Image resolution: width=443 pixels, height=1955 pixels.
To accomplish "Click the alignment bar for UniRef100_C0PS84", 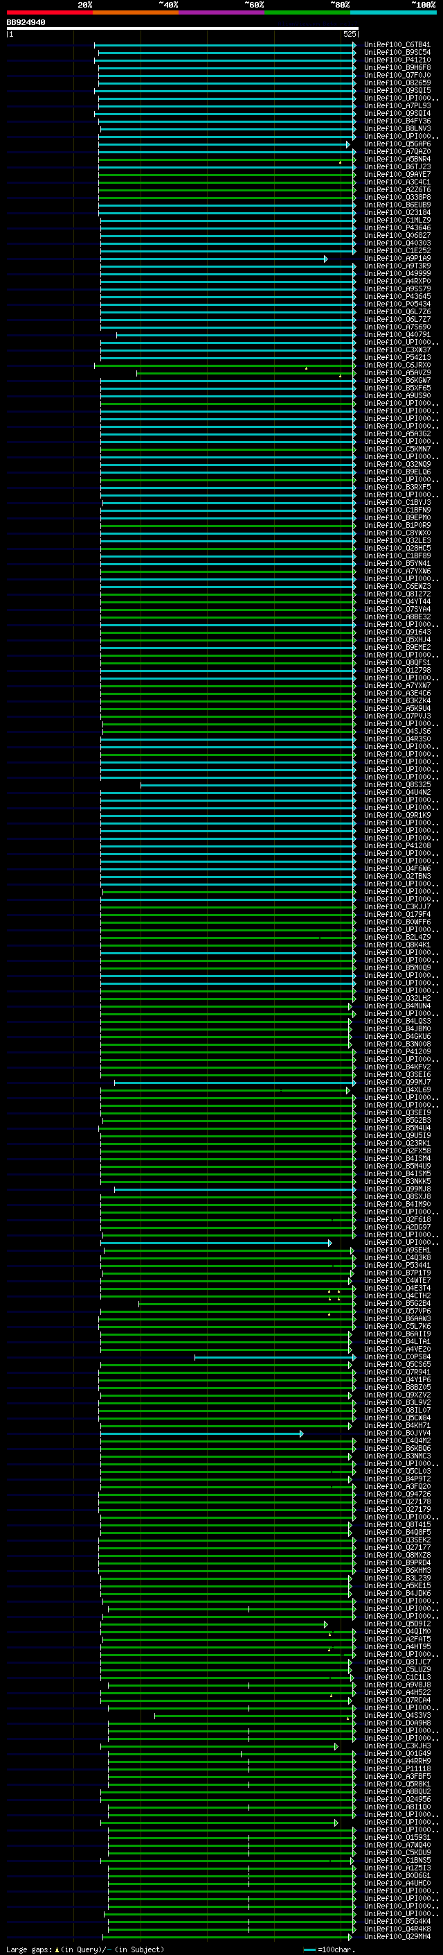I will click(275, 1357).
